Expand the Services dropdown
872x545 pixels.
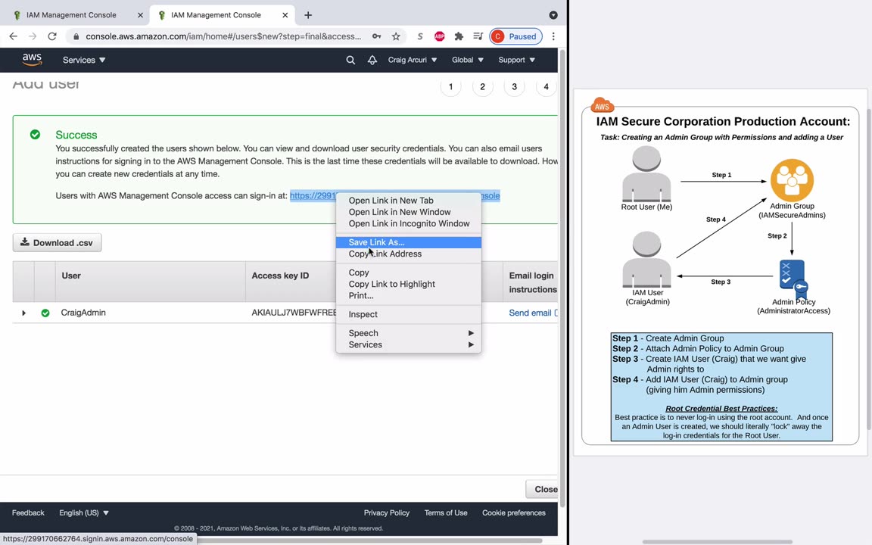click(84, 60)
